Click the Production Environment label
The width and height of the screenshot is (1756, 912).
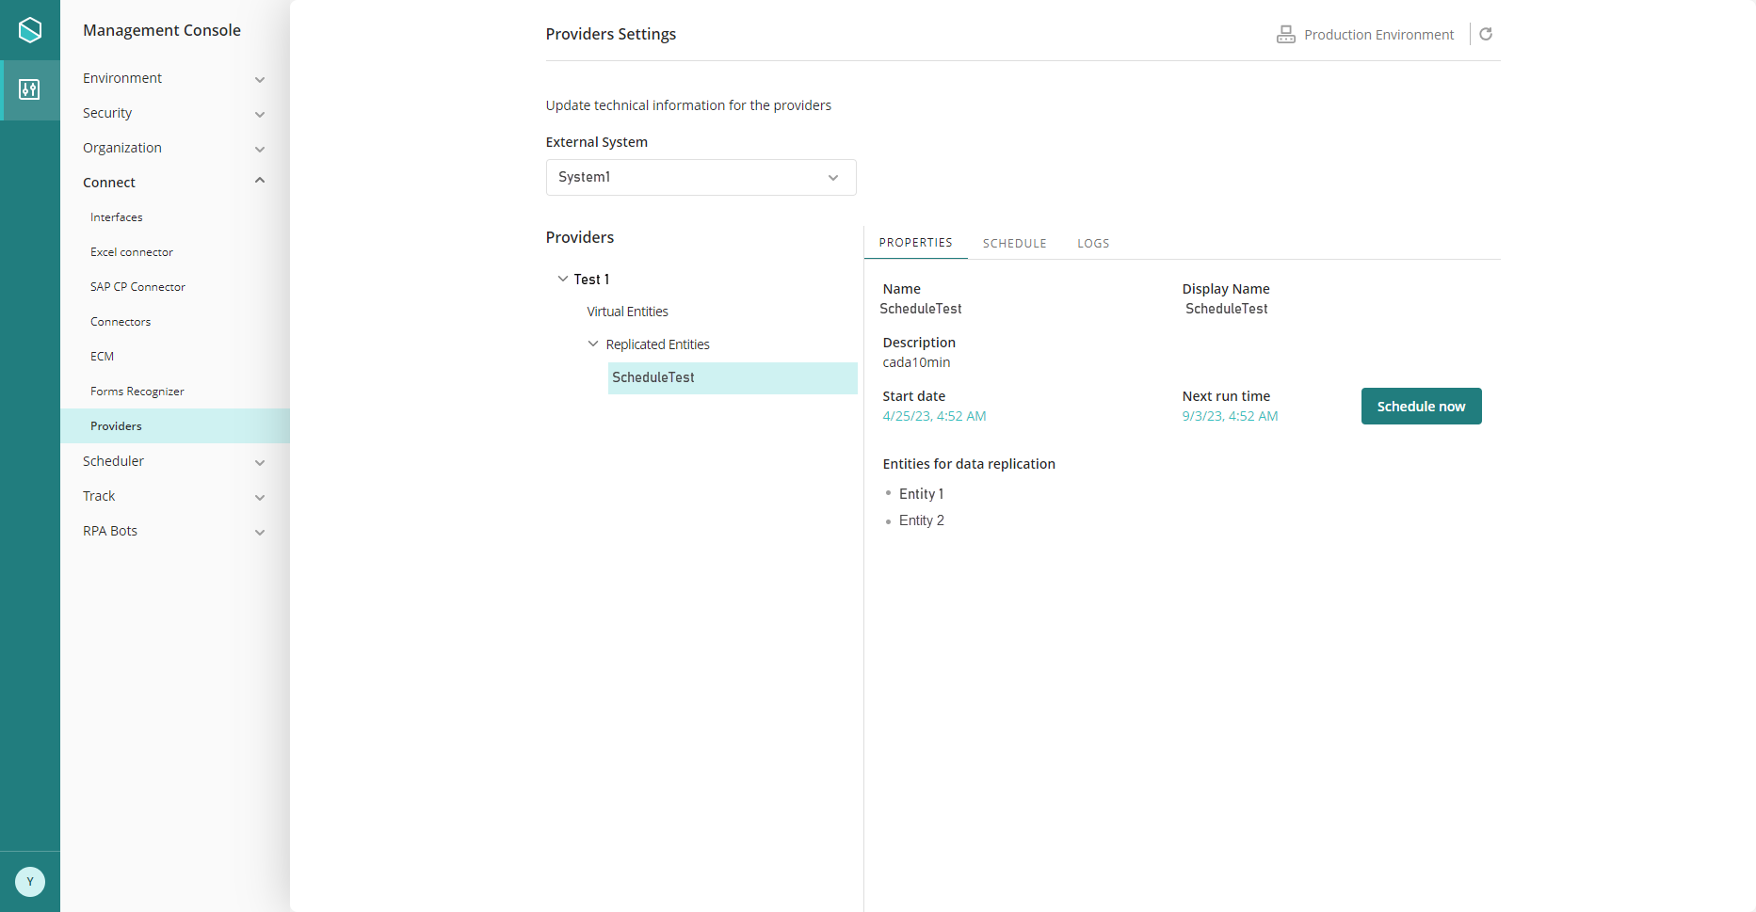(1378, 35)
